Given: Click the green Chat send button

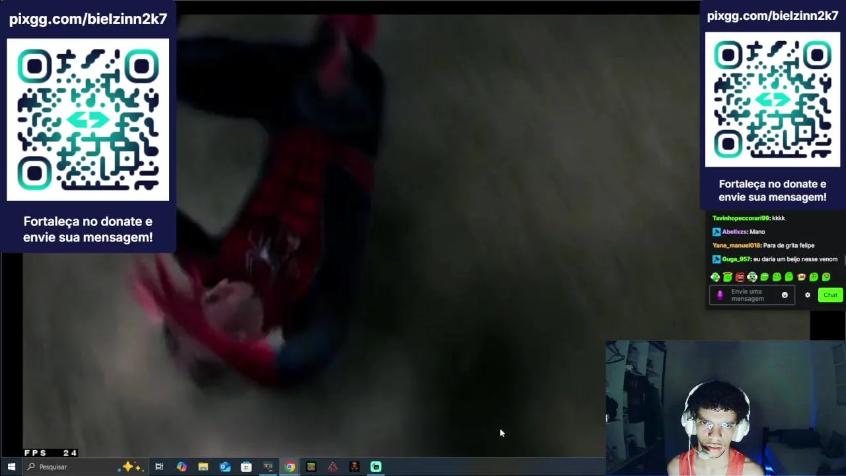Looking at the screenshot, I should [x=830, y=295].
